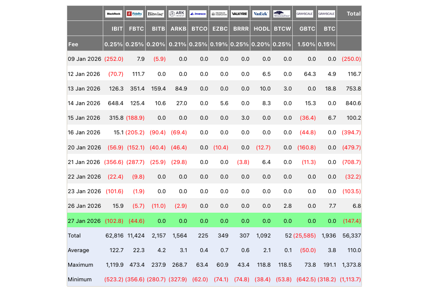
Task: Click the Total column header
Action: tap(353, 14)
